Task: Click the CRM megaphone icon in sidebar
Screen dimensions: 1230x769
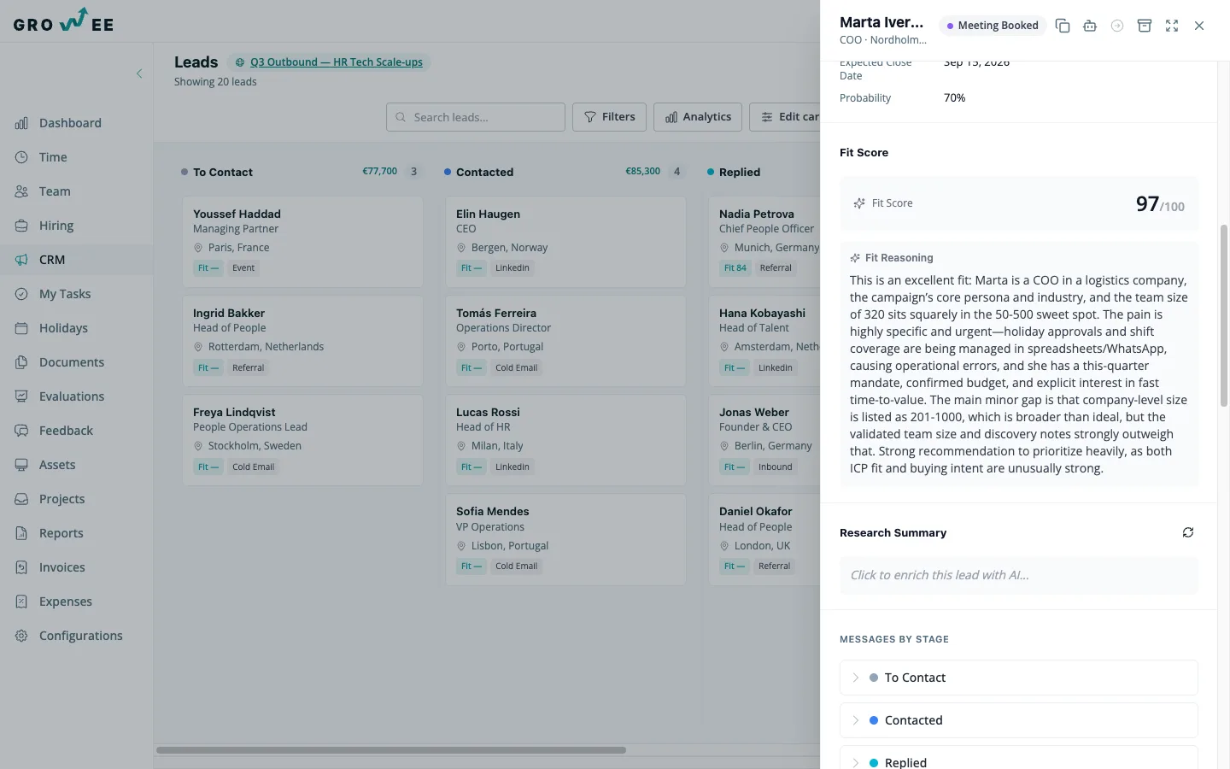Action: [21, 260]
